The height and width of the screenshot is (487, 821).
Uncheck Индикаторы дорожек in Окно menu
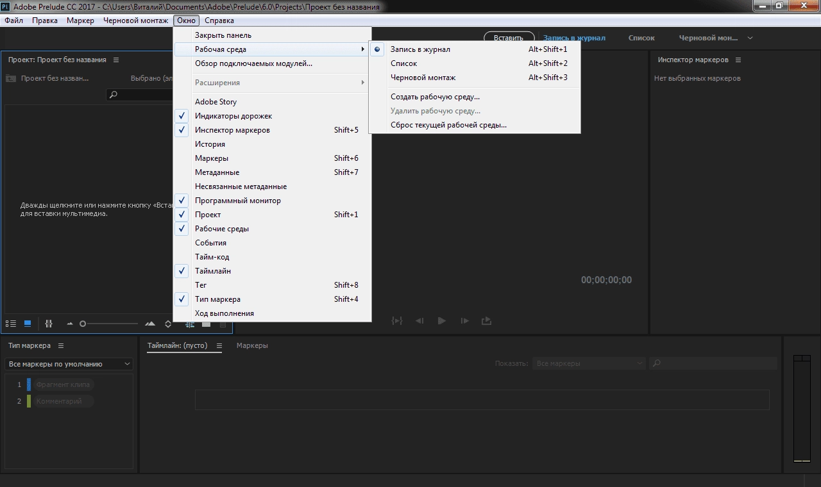(x=272, y=116)
